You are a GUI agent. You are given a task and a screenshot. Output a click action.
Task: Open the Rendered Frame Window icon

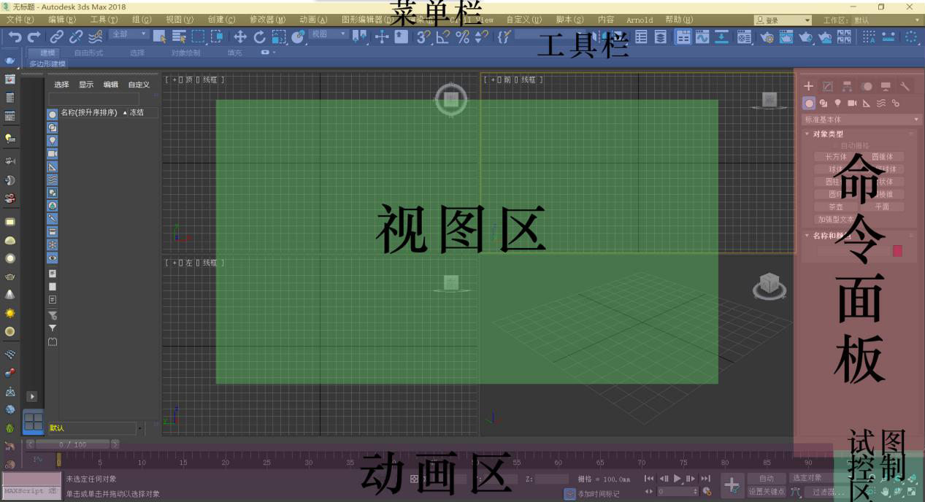pyautogui.click(x=786, y=36)
